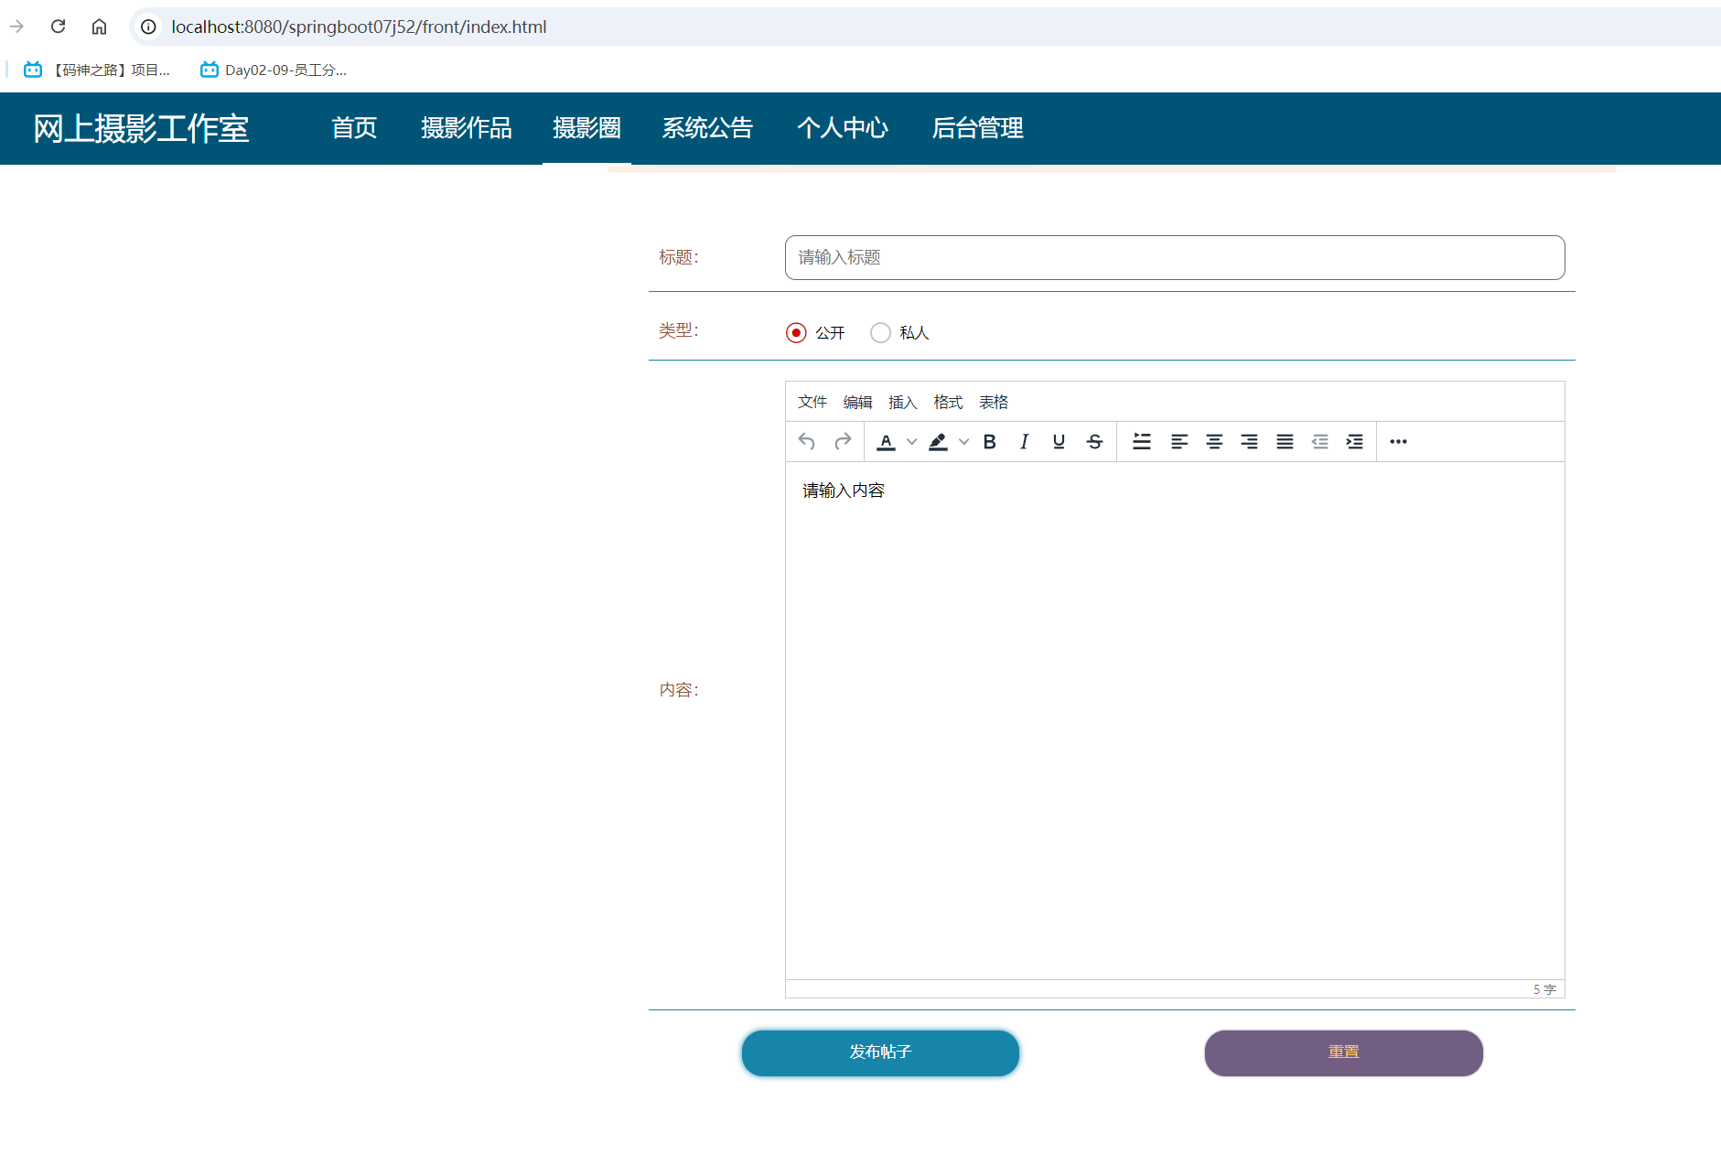The image size is (1721, 1176).
Task: Click the more toolbar options ellipsis icon
Action: (x=1398, y=441)
